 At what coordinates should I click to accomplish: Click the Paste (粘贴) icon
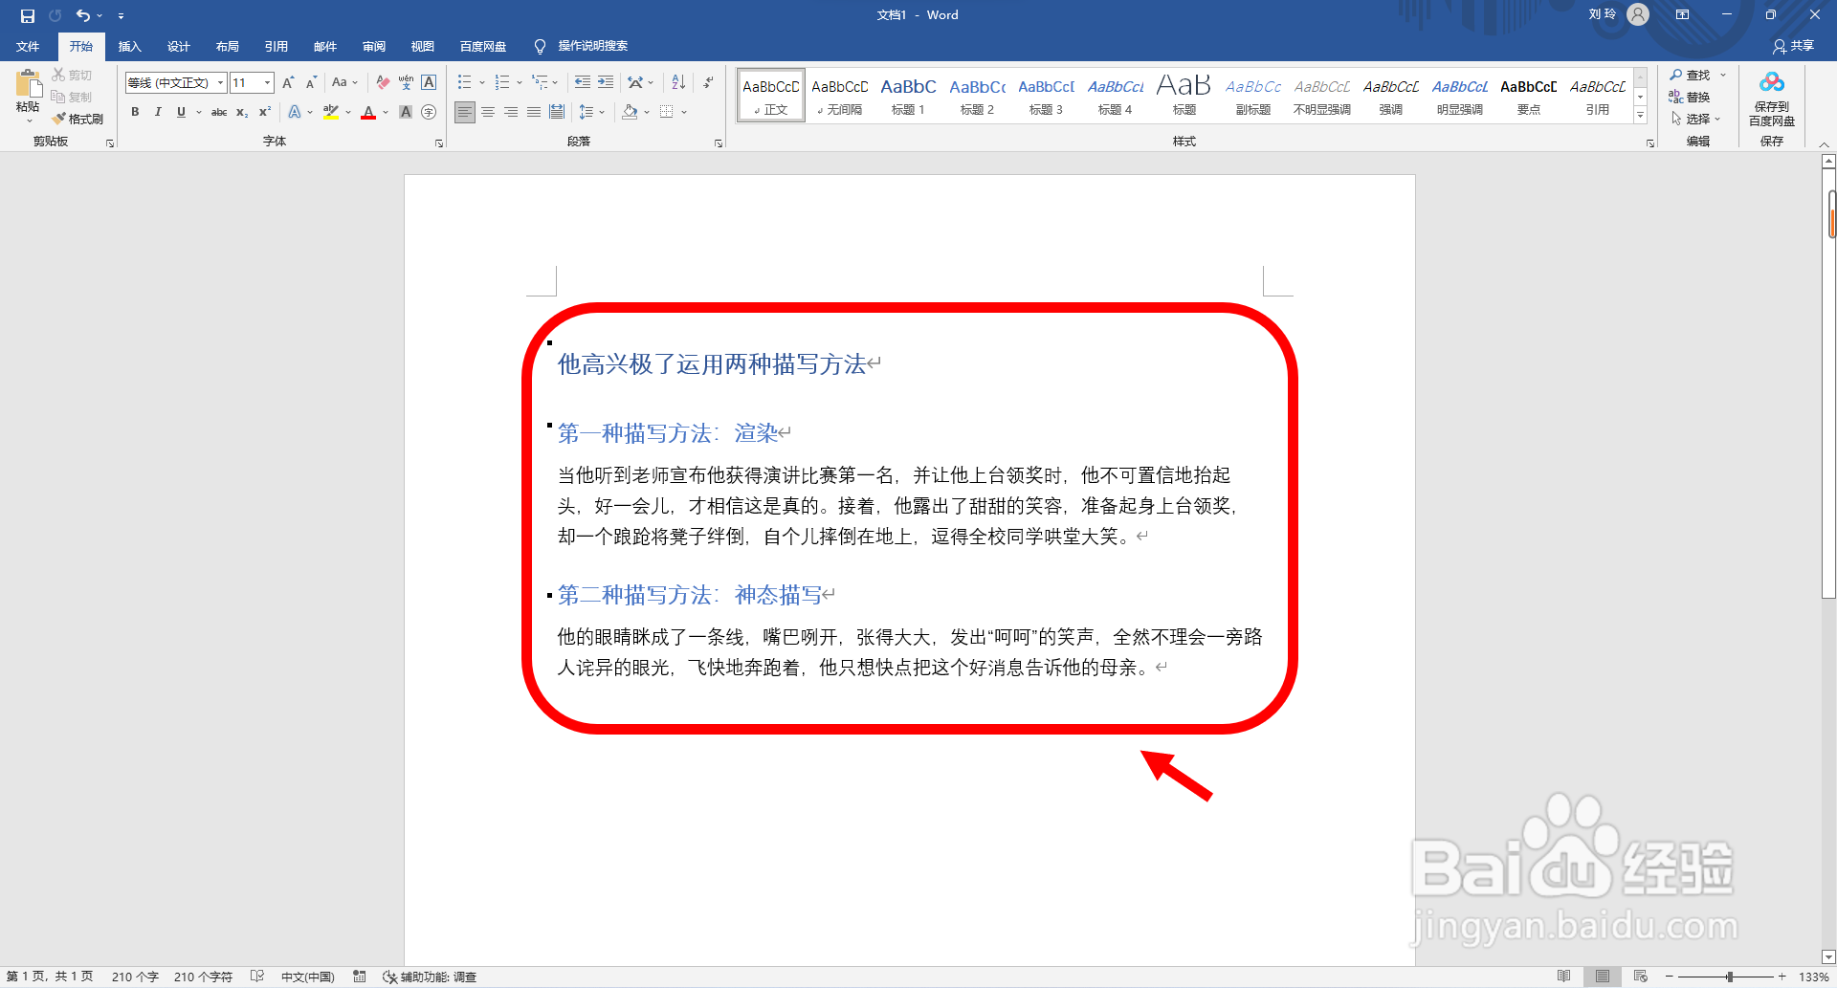click(x=28, y=84)
